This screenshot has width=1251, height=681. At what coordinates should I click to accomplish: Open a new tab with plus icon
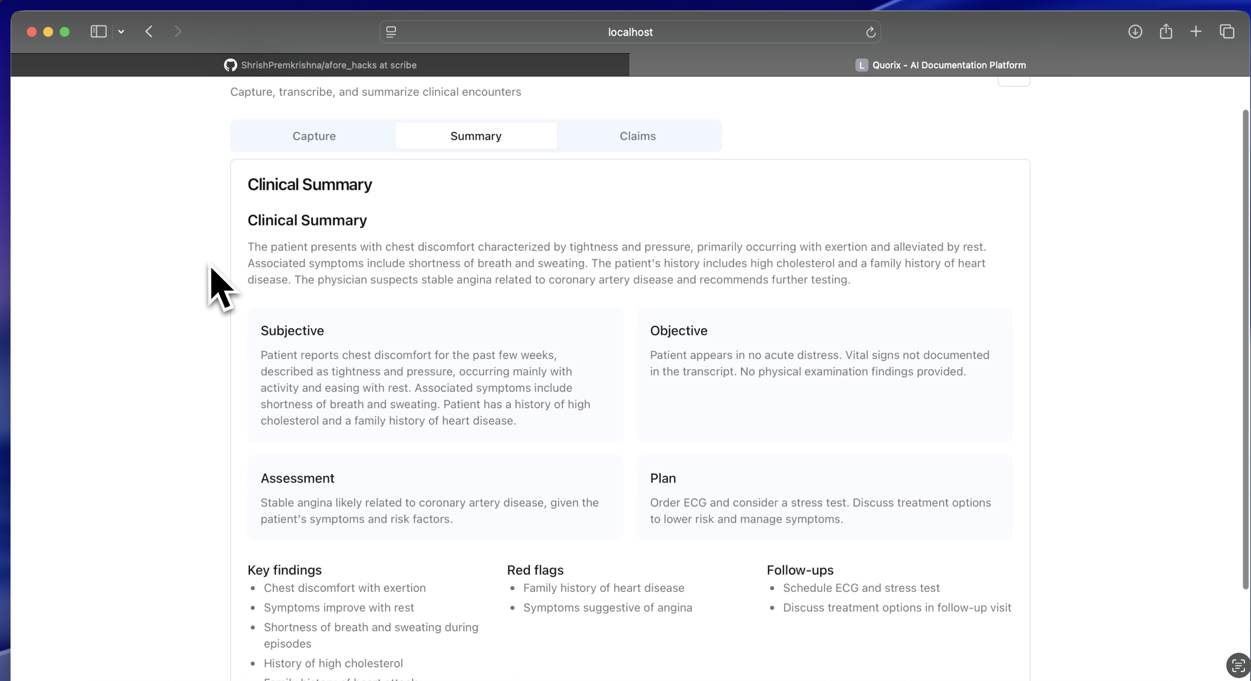tap(1196, 32)
